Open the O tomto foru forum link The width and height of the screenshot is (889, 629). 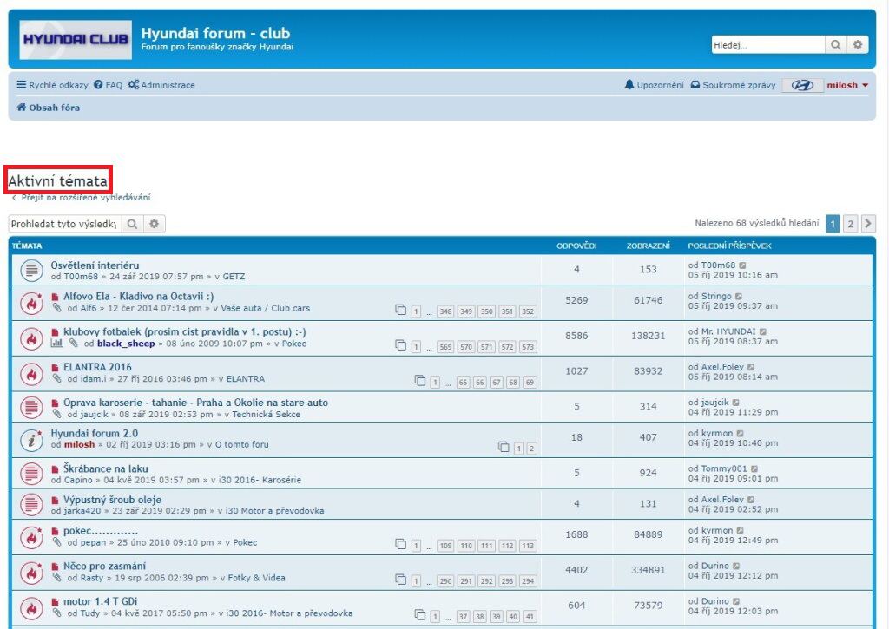[242, 445]
